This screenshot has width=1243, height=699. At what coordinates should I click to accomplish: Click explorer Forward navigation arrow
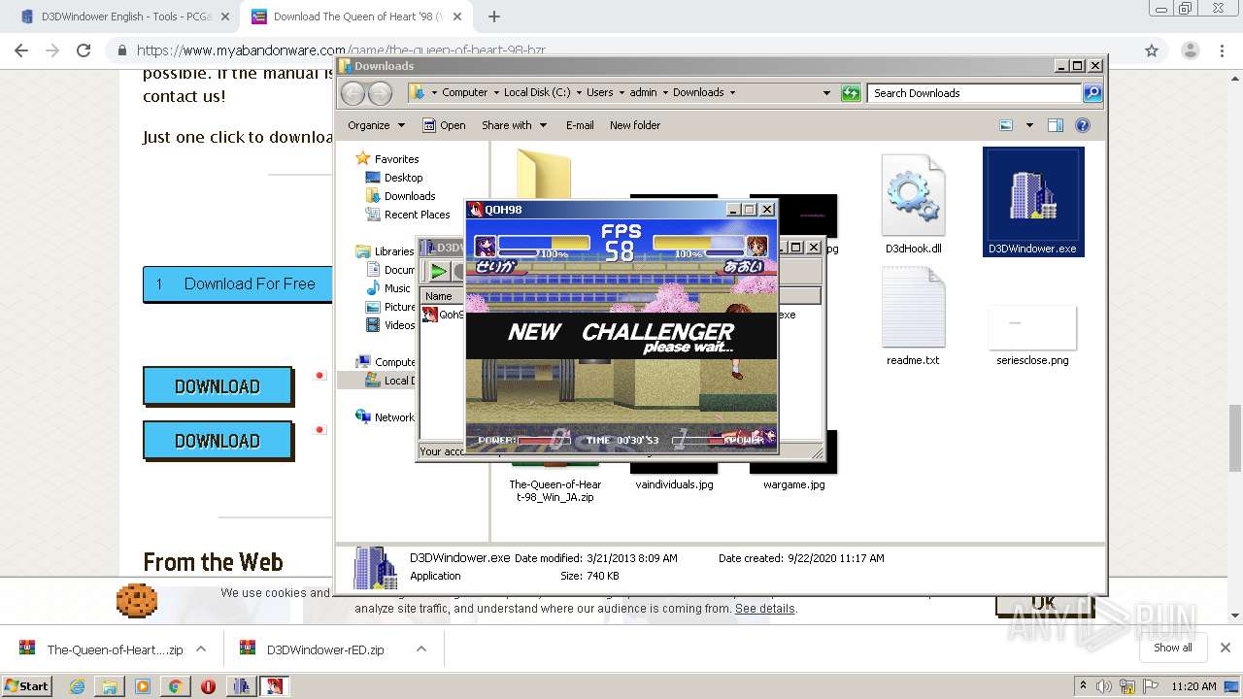(x=380, y=93)
